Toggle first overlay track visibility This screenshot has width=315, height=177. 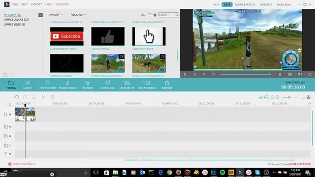click(x=10, y=127)
